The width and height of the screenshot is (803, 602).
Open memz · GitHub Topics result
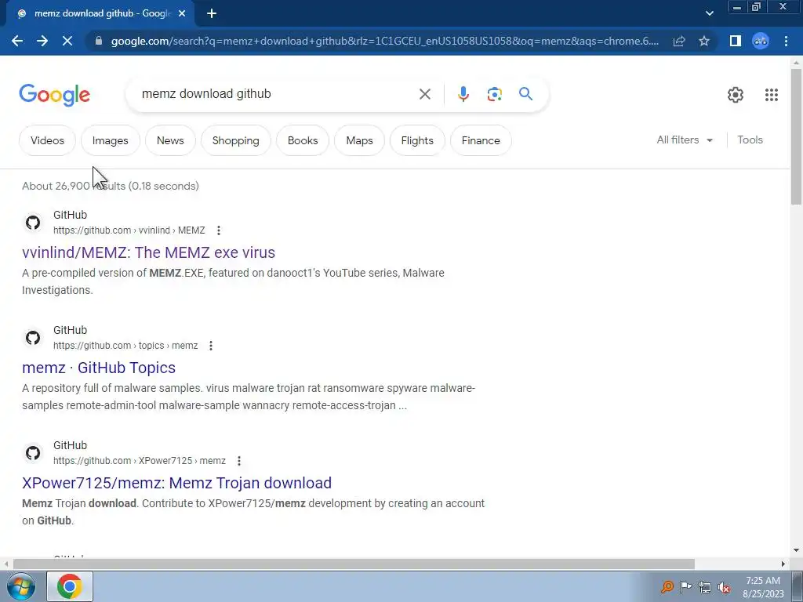[99, 368]
